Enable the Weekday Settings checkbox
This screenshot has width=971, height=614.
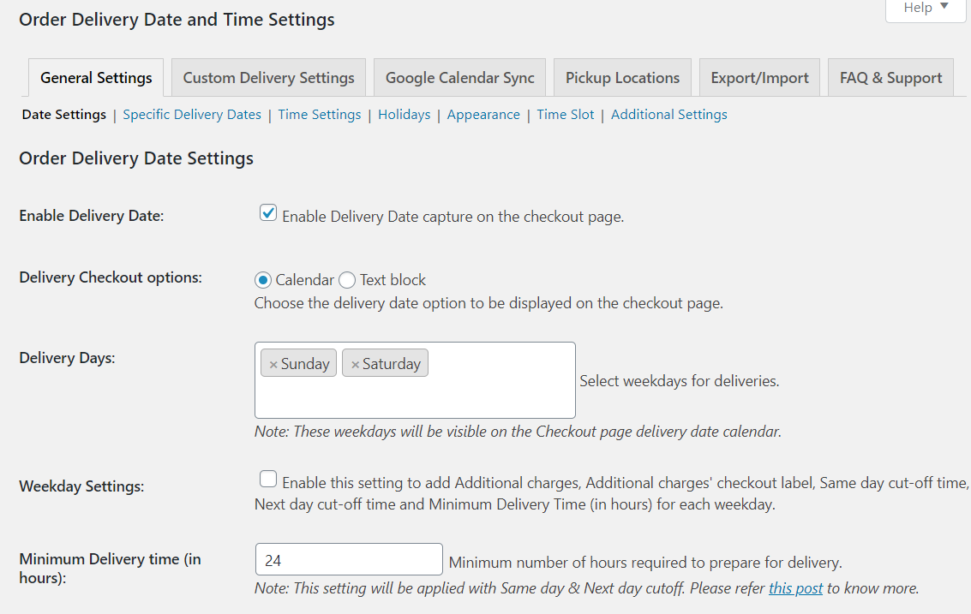click(x=268, y=479)
